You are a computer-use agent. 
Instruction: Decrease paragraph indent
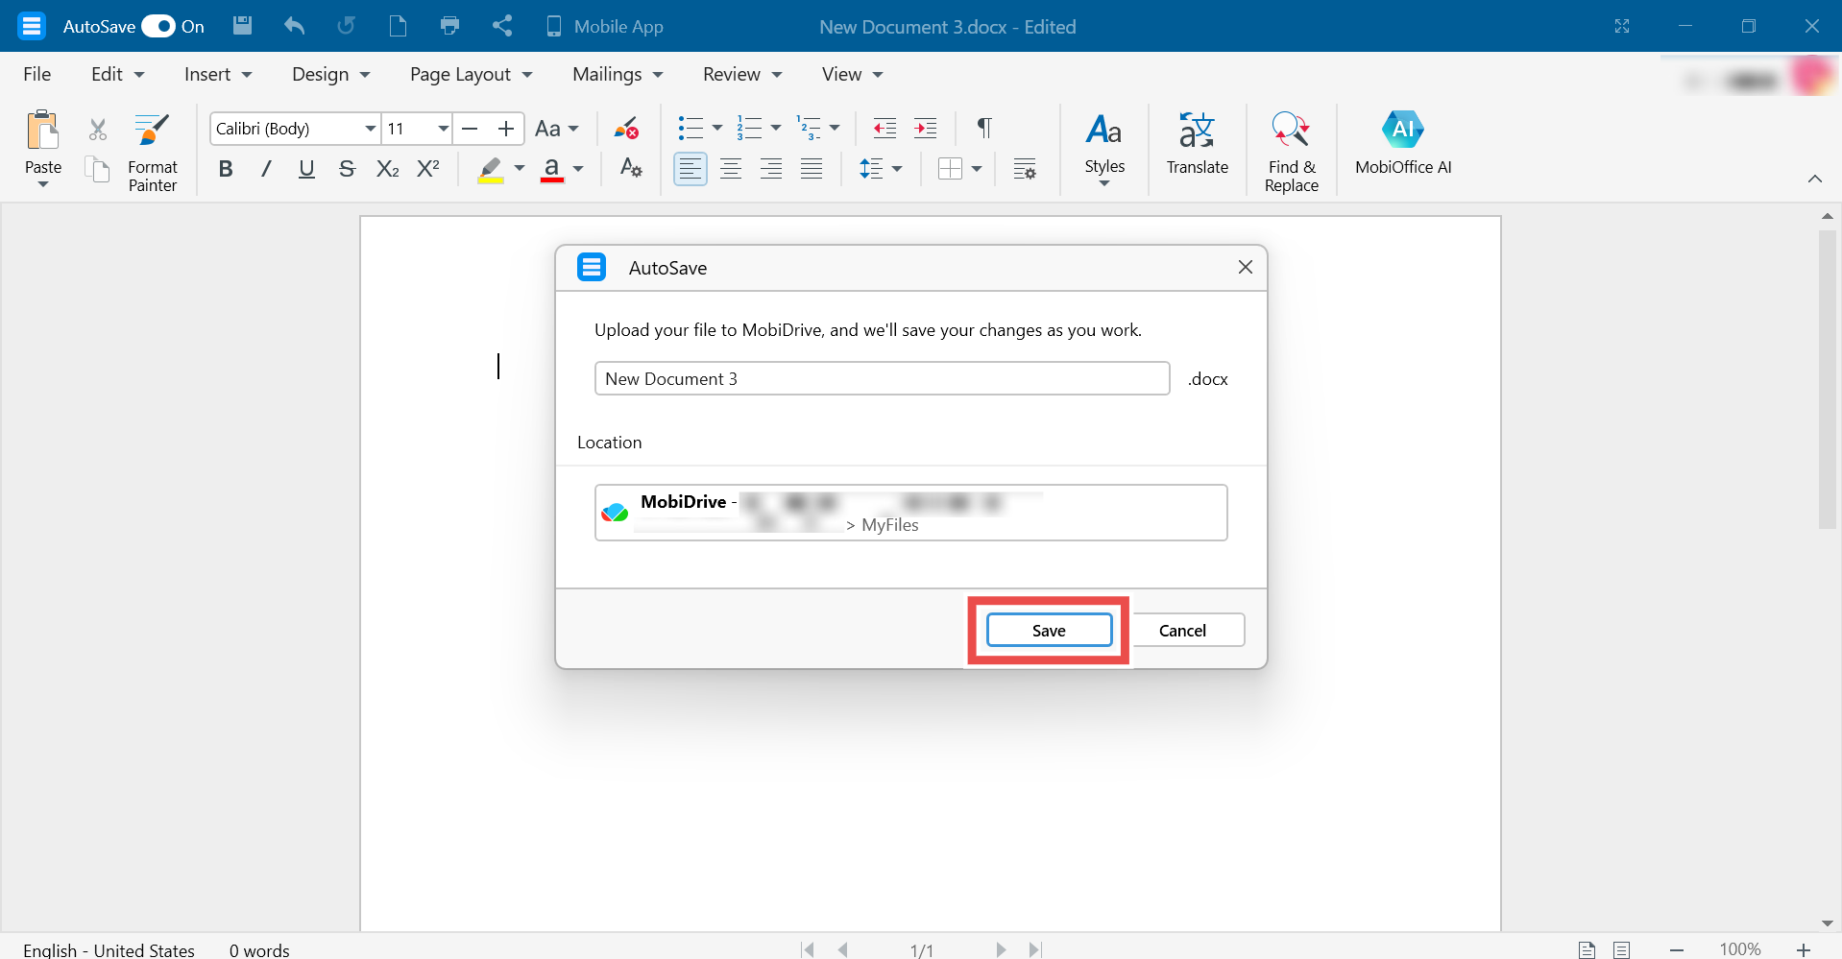click(x=885, y=129)
